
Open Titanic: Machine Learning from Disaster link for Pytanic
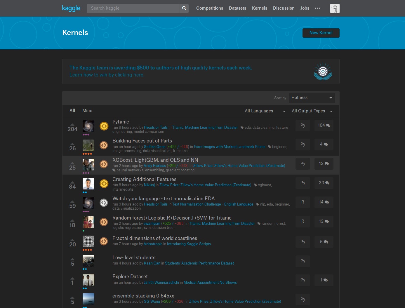205,128
